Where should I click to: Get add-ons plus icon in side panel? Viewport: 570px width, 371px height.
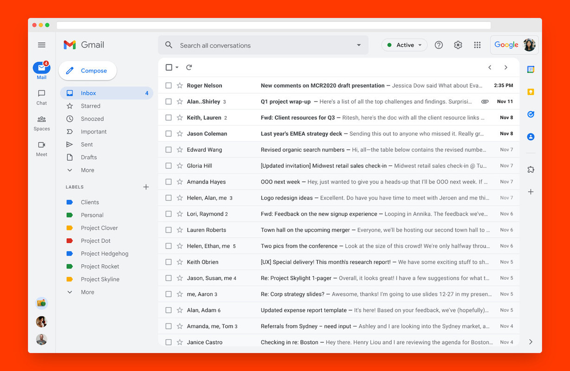coord(531,192)
